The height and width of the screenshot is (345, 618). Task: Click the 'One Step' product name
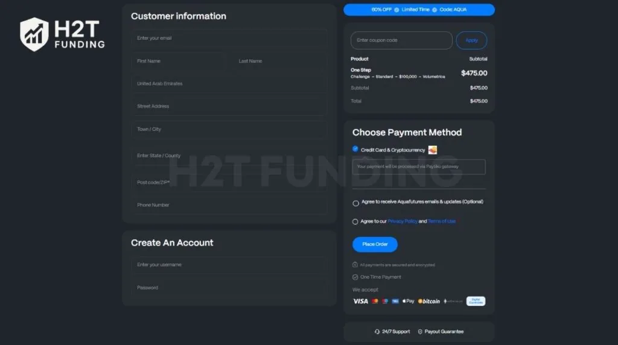pos(361,70)
